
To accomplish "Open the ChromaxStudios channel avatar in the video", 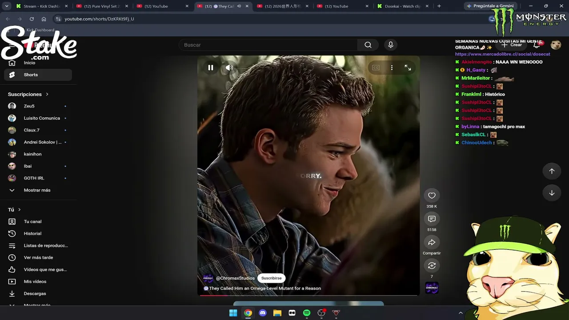I will point(208,278).
